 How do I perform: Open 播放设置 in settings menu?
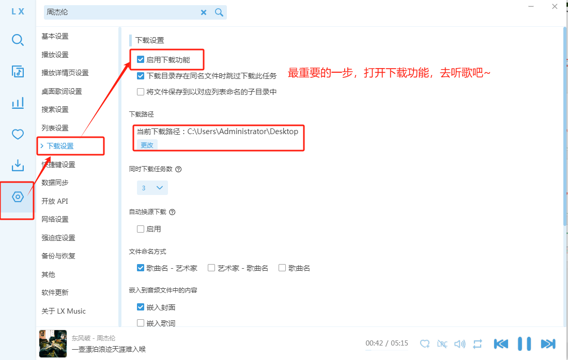click(x=55, y=55)
